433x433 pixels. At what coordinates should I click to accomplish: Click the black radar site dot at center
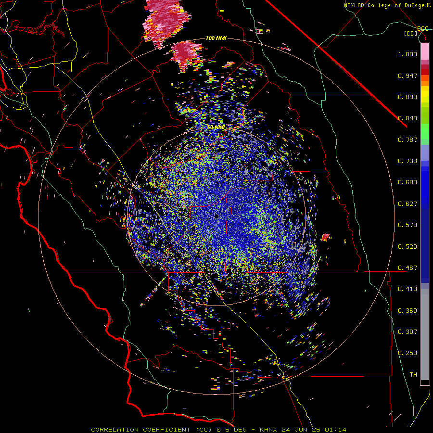[216, 216]
